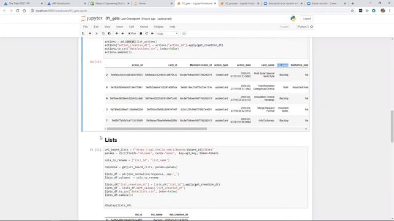
Task: Click the output table horizontal scrollbar
Action: coord(157,129)
